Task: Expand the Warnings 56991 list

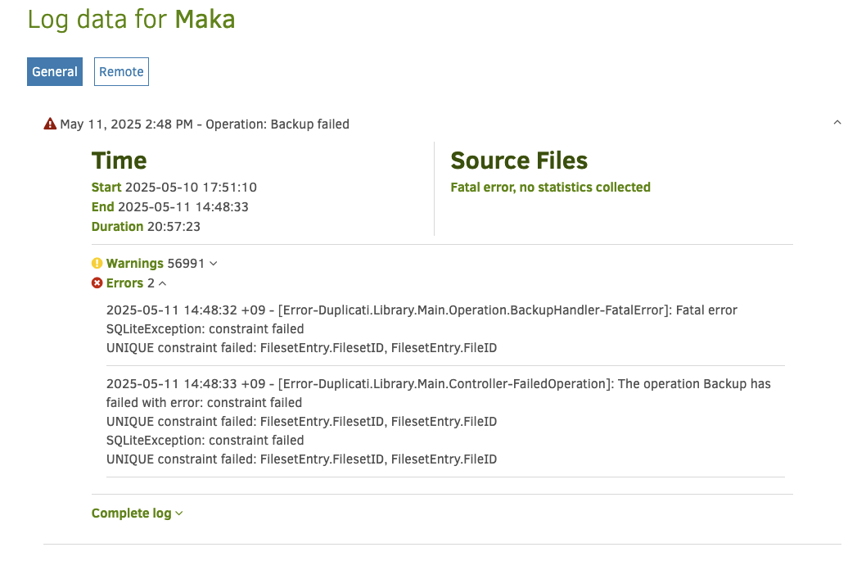Action: pos(155,264)
